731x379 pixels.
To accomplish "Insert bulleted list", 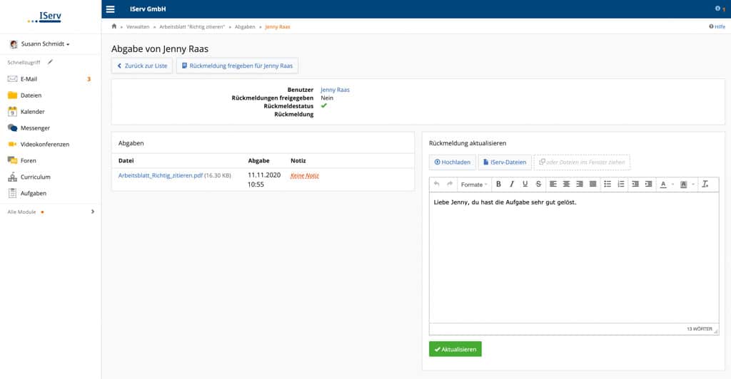I will 608,184.
